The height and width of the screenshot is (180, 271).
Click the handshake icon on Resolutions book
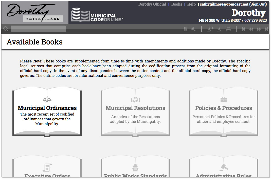coord(135,100)
